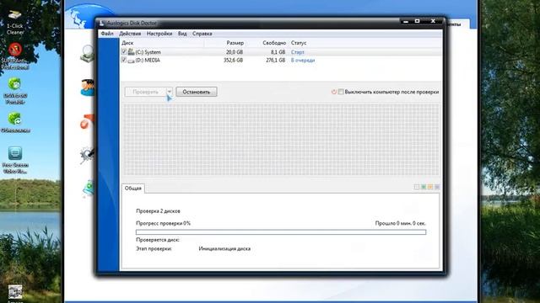540x303 pixels.
Task: Click the scan progress bar
Action: (281, 232)
